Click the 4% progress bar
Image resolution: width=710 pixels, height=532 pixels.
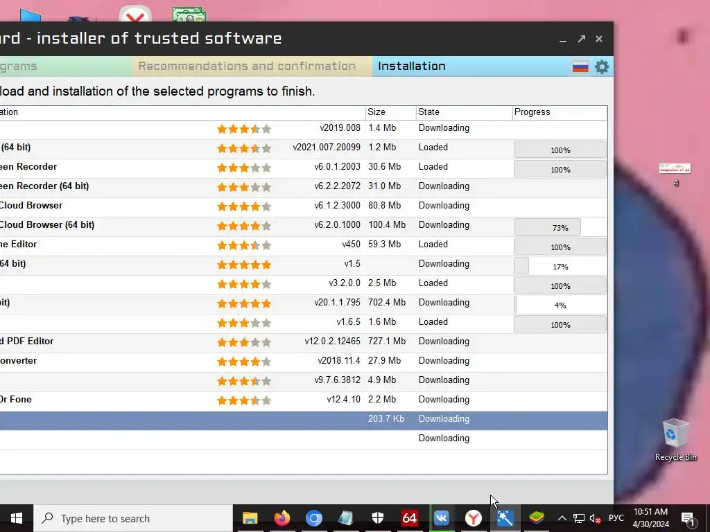pyautogui.click(x=560, y=305)
